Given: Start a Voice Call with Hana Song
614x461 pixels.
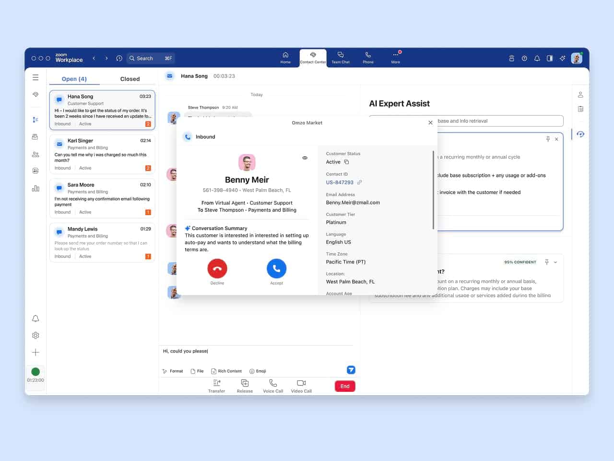Looking at the screenshot, I should (272, 386).
